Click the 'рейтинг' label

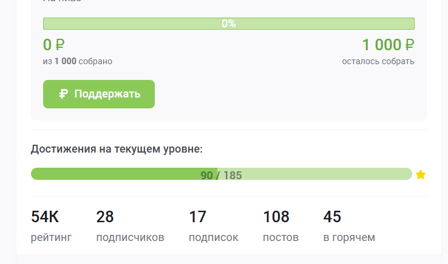tap(51, 237)
